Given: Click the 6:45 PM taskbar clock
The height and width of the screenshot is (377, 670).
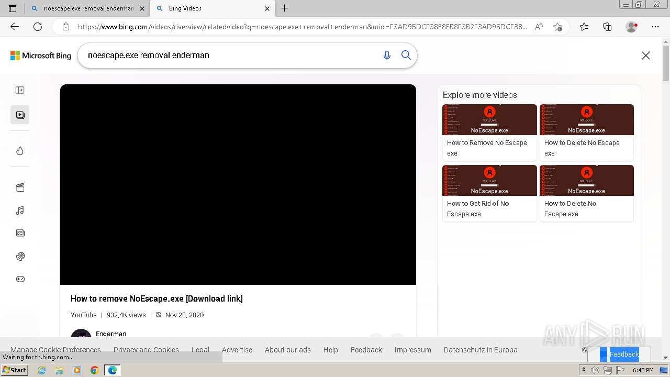Looking at the screenshot, I should pos(643,370).
